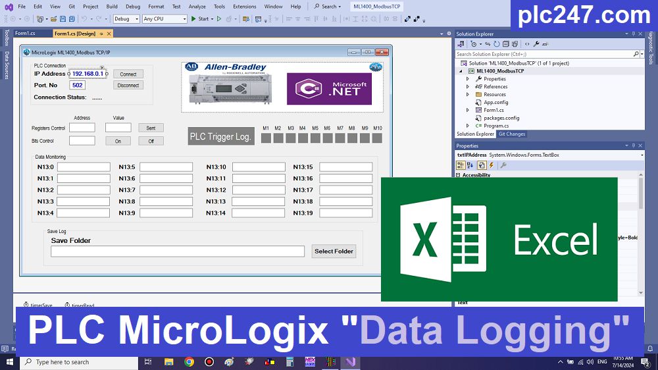
Task: Open the Debug menu
Action: 133,7
